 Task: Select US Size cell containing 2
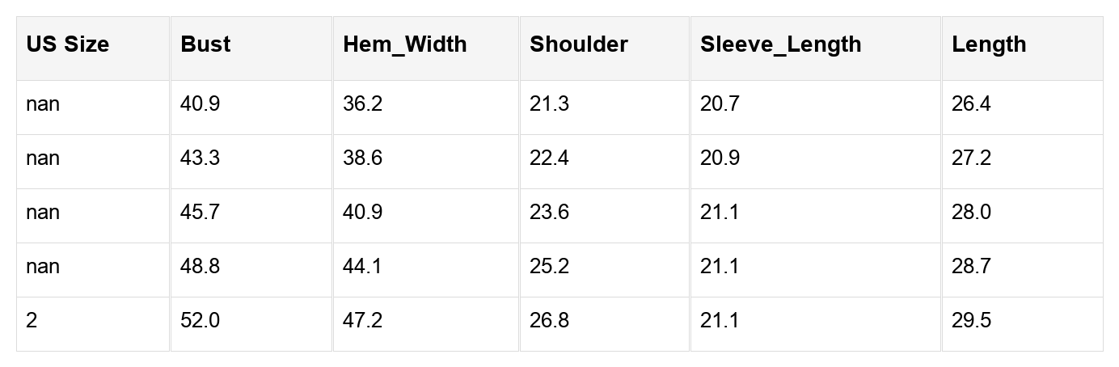click(x=32, y=321)
